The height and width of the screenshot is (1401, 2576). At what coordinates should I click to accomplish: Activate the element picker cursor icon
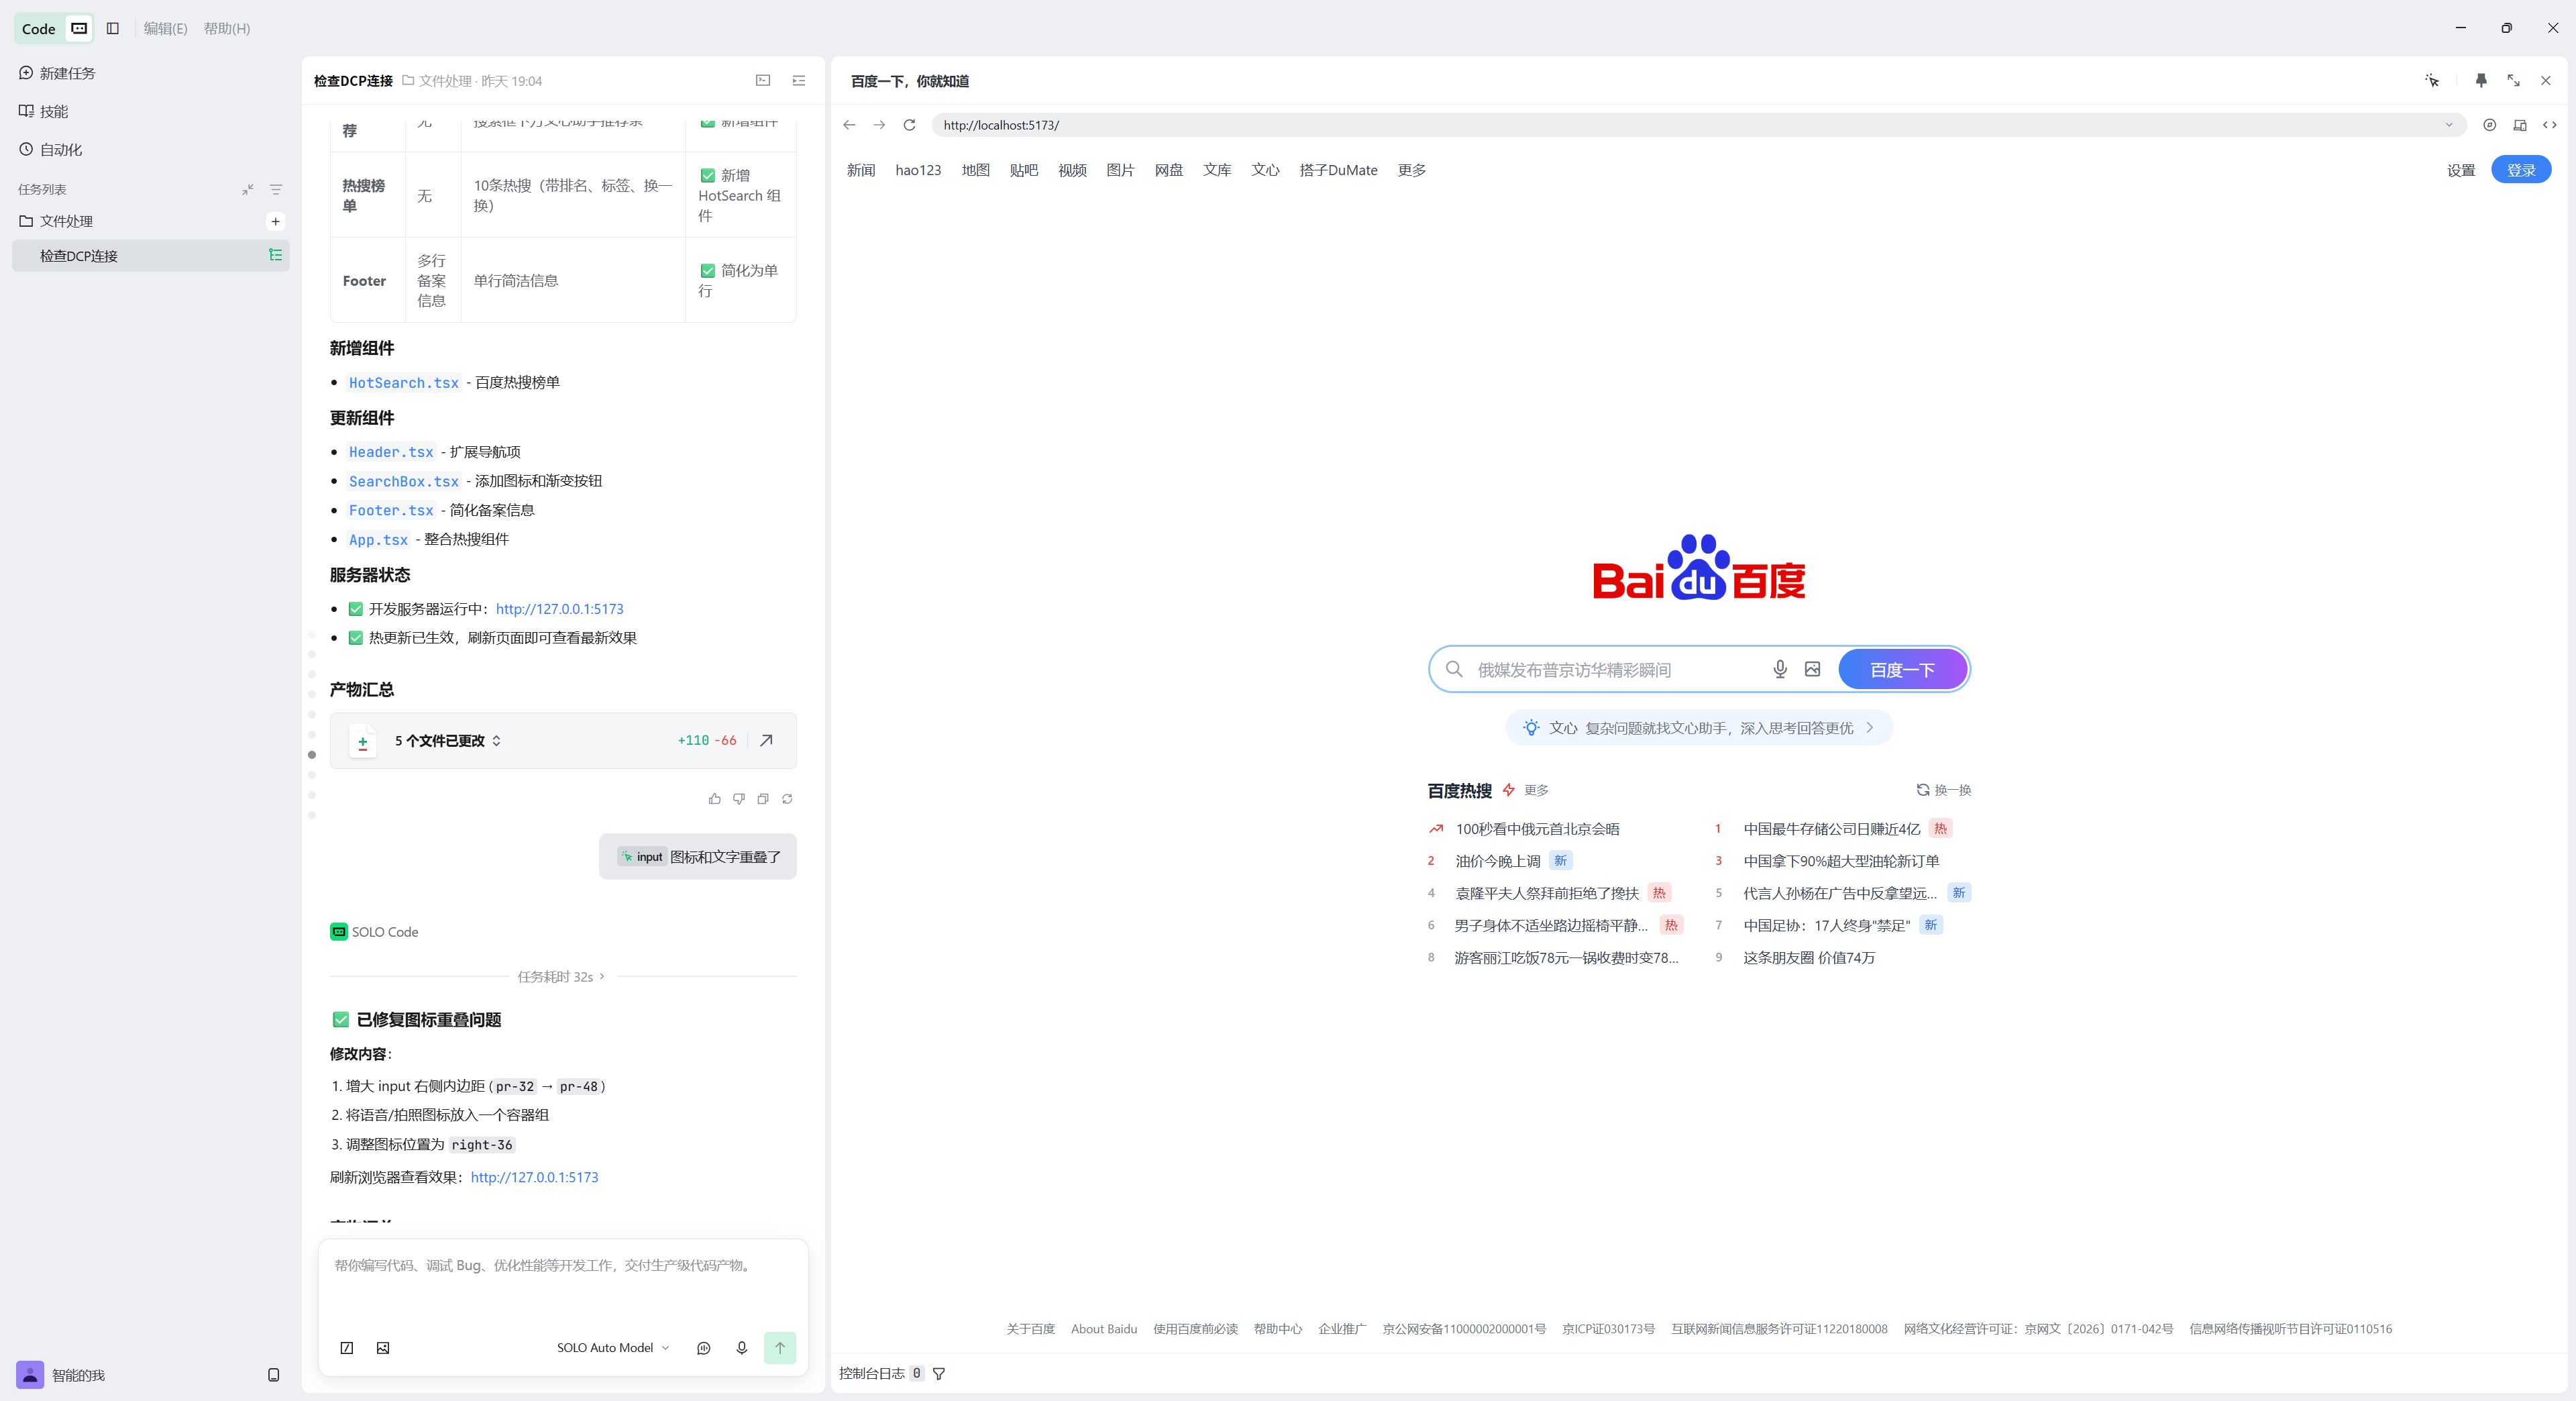pos(2432,80)
